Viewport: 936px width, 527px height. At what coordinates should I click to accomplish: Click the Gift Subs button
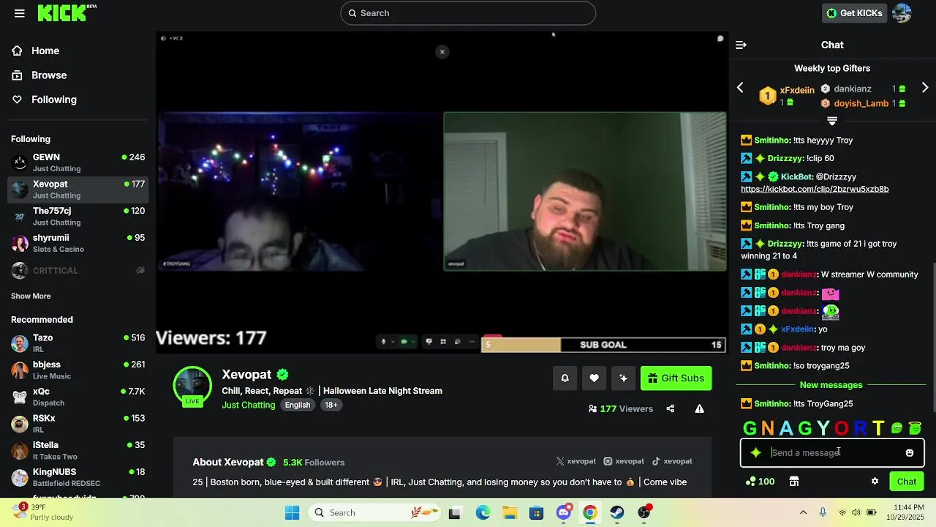click(676, 378)
